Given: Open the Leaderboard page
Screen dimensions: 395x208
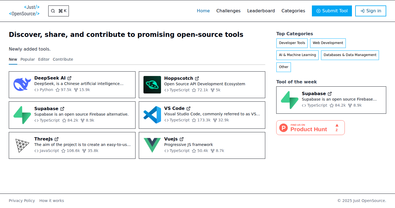Looking at the screenshot, I should tap(261, 11).
